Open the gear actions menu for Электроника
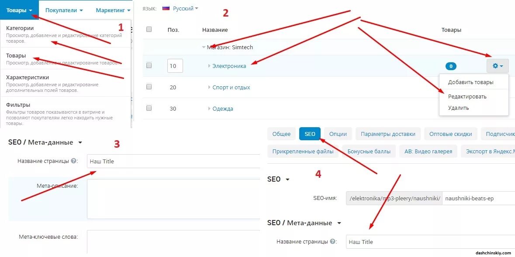515x257 pixels. pyautogui.click(x=498, y=66)
